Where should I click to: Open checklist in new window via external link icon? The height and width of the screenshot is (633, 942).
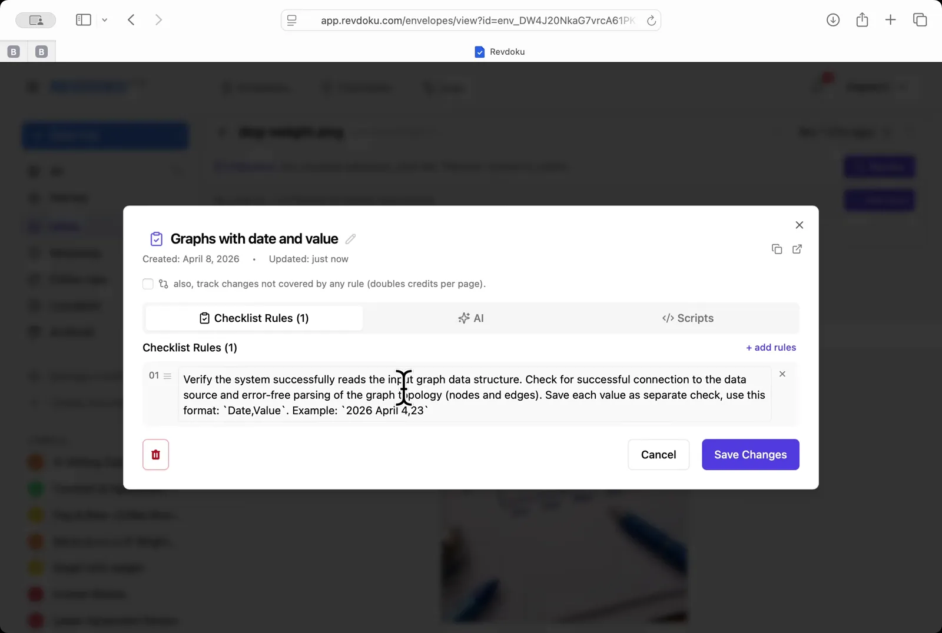click(797, 249)
